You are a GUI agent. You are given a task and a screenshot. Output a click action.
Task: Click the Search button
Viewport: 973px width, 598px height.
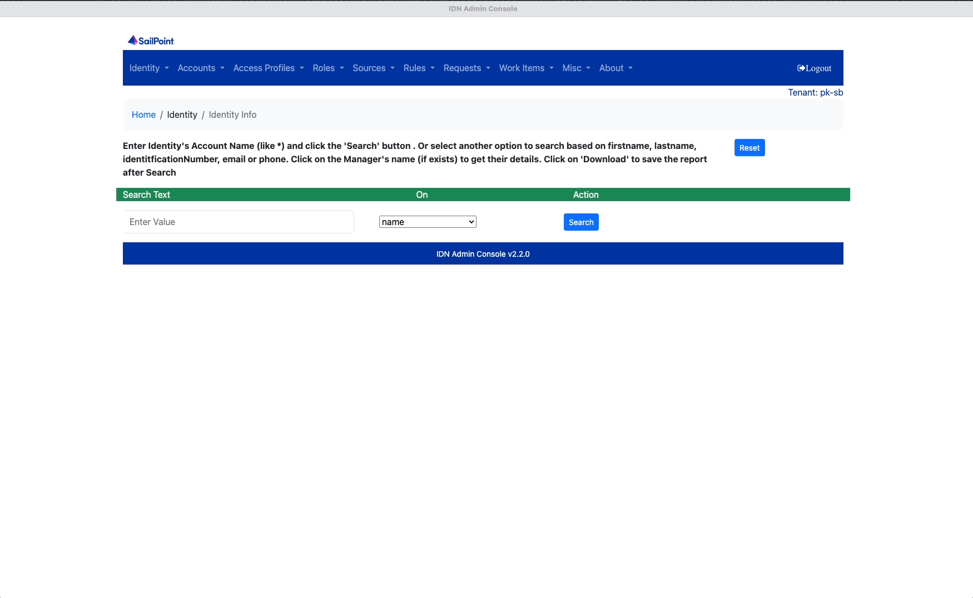tap(580, 222)
